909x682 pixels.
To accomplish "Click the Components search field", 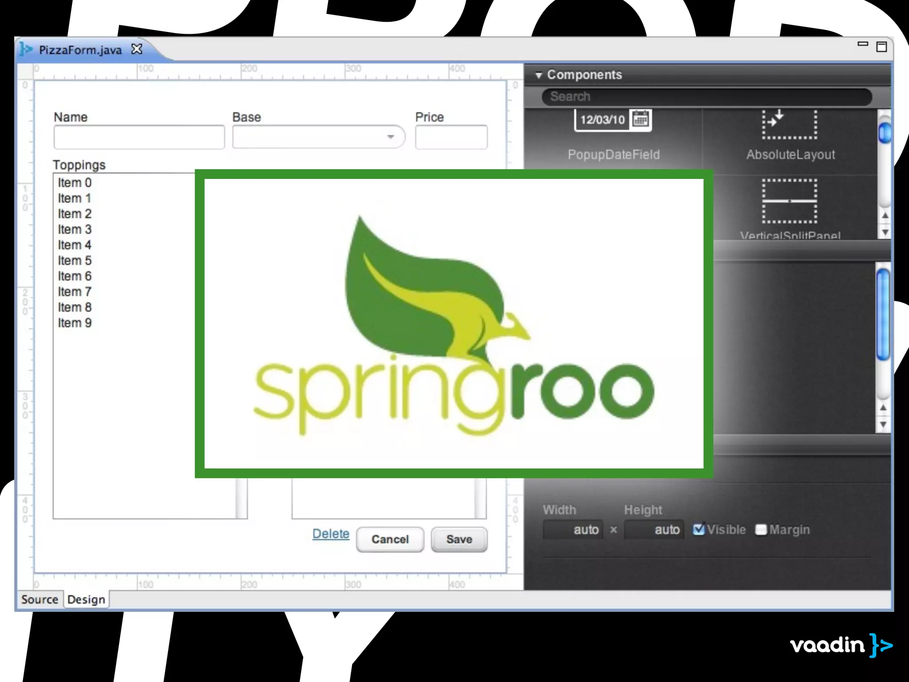I will click(707, 97).
